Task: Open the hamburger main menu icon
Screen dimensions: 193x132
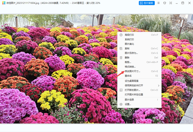Action: click(x=158, y=3)
